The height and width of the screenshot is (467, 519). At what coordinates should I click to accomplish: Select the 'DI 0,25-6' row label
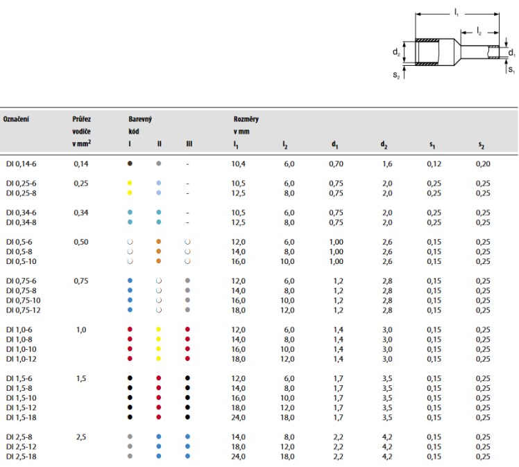(x=22, y=184)
